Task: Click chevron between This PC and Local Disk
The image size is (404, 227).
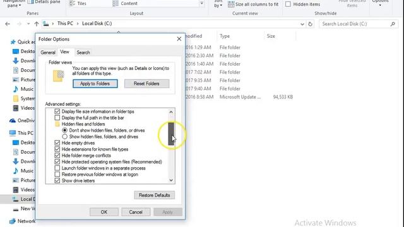Action: click(77, 24)
